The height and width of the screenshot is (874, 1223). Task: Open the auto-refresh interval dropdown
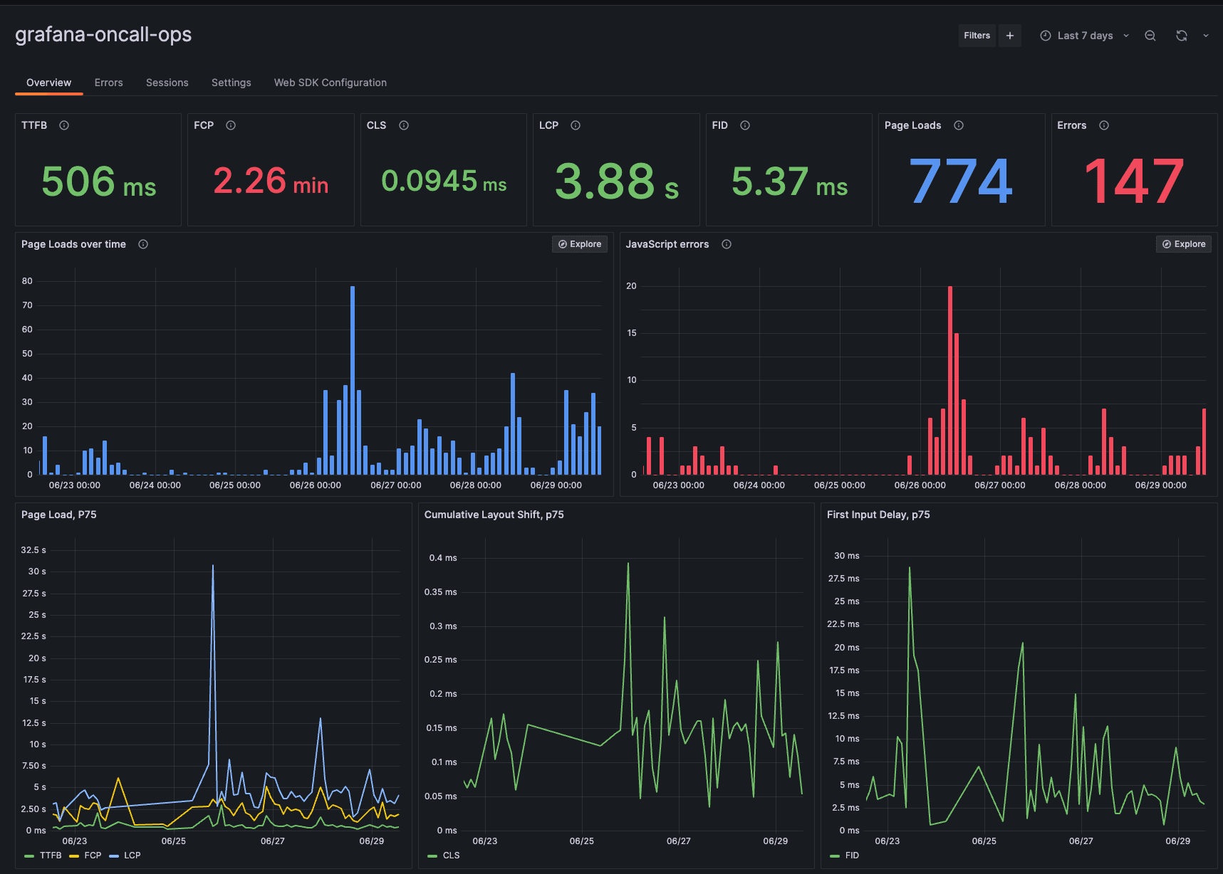click(x=1205, y=35)
